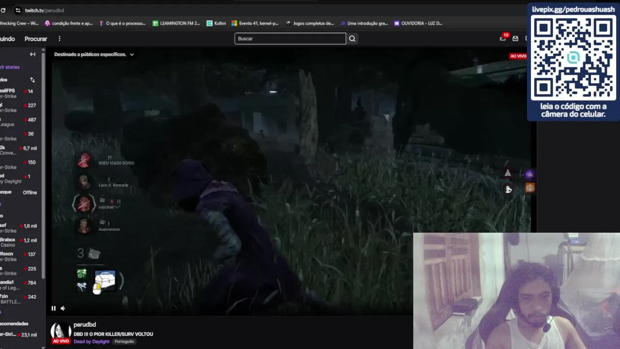Screen dimensions: 620x349
Task: Open the Offline channel in sidebar
Action: click(x=19, y=192)
